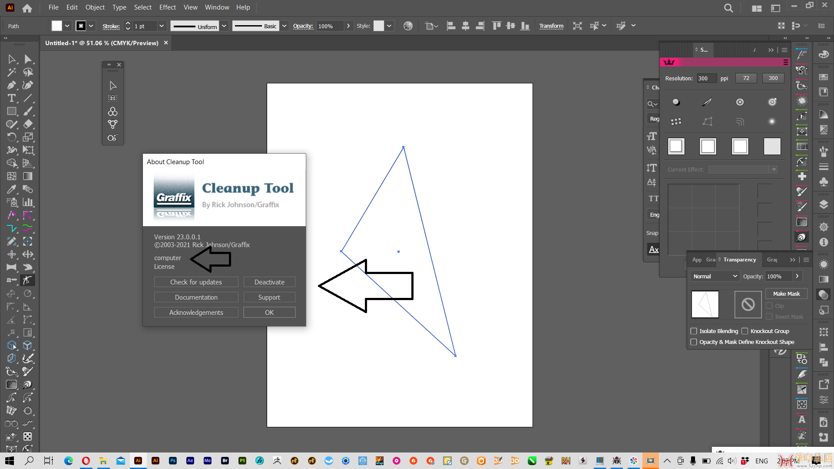Open the Search icon in top bar

728,8
